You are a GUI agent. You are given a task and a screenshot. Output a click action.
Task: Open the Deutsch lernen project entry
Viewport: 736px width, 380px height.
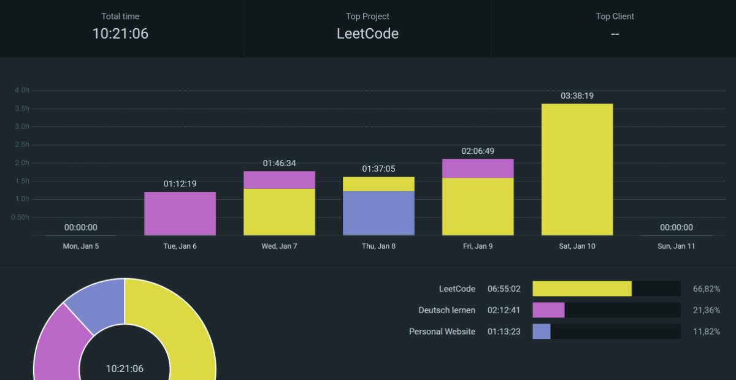[447, 310]
